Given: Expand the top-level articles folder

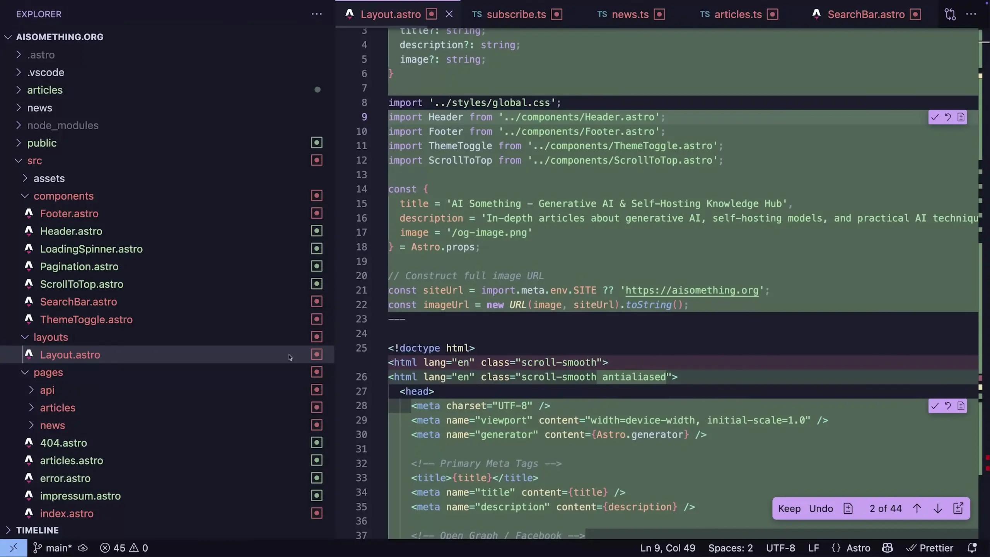Looking at the screenshot, I should (x=167, y=90).
